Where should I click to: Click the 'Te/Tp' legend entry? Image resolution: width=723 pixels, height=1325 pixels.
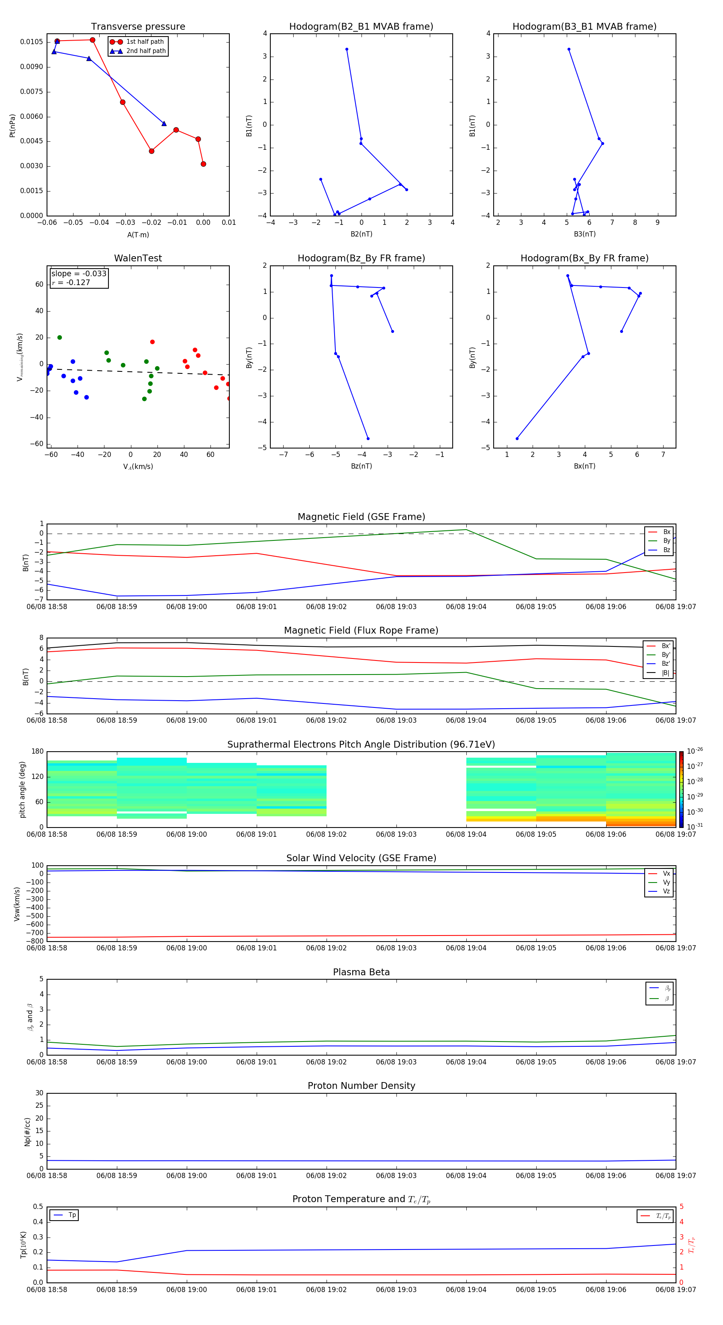pyautogui.click(x=656, y=1216)
